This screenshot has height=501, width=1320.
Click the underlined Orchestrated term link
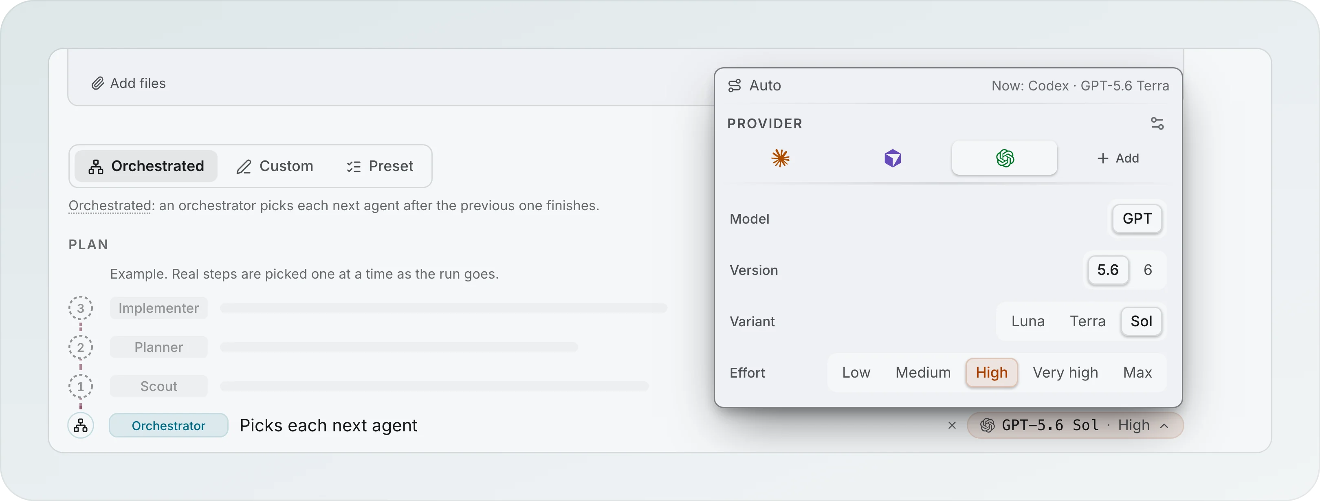pyautogui.click(x=110, y=205)
